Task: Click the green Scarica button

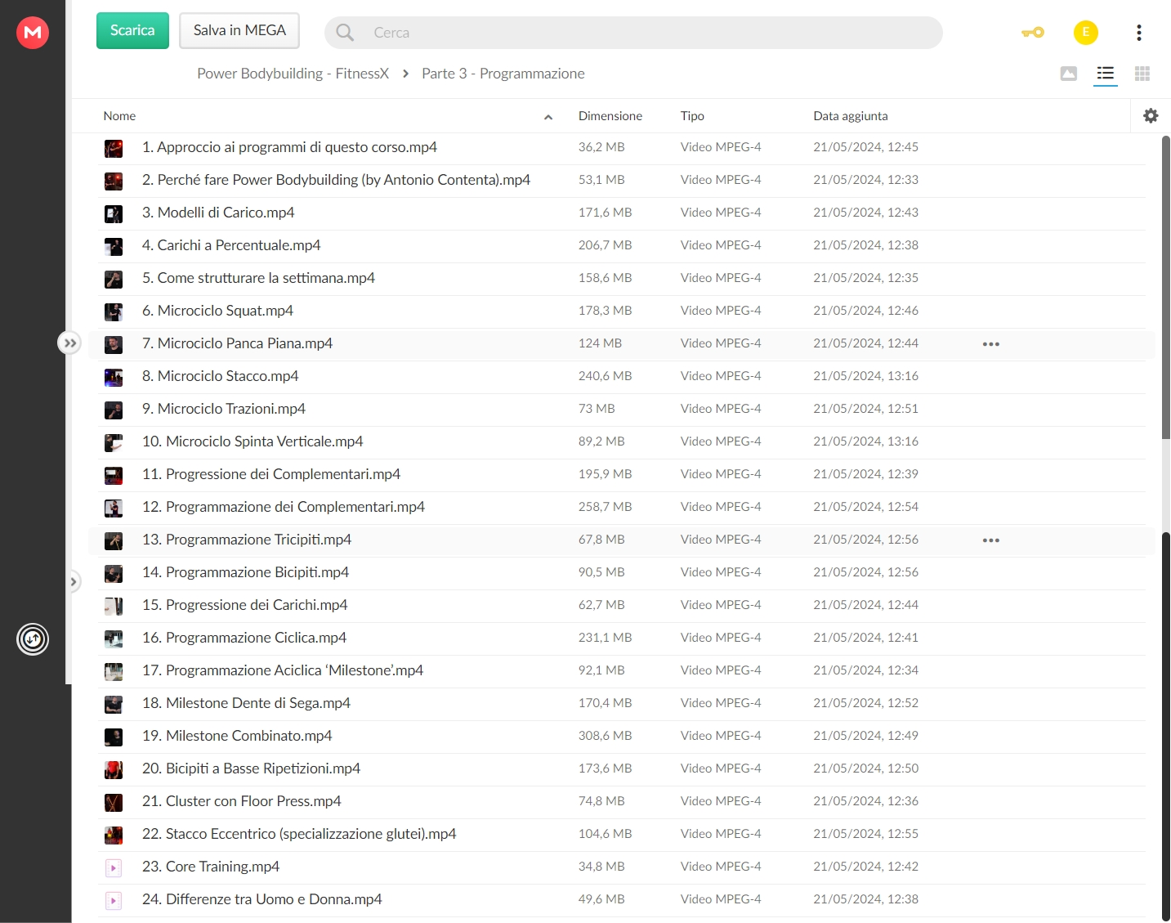Action: [132, 31]
